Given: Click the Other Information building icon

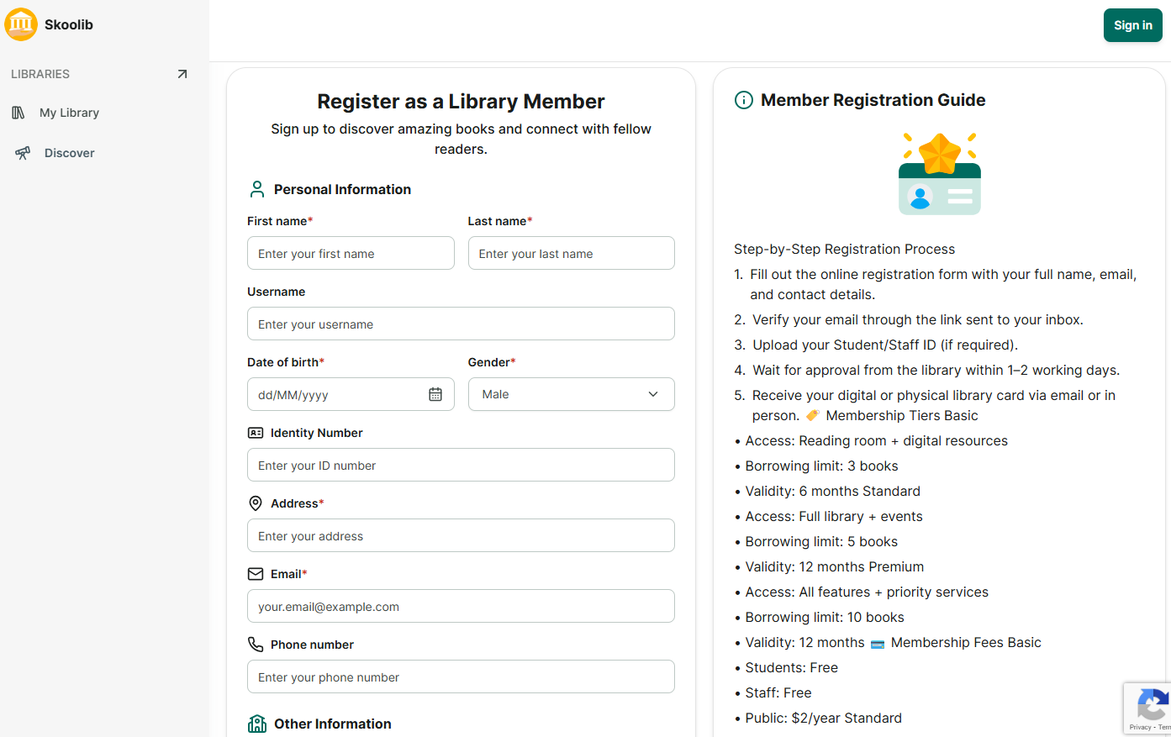Looking at the screenshot, I should (x=257, y=724).
